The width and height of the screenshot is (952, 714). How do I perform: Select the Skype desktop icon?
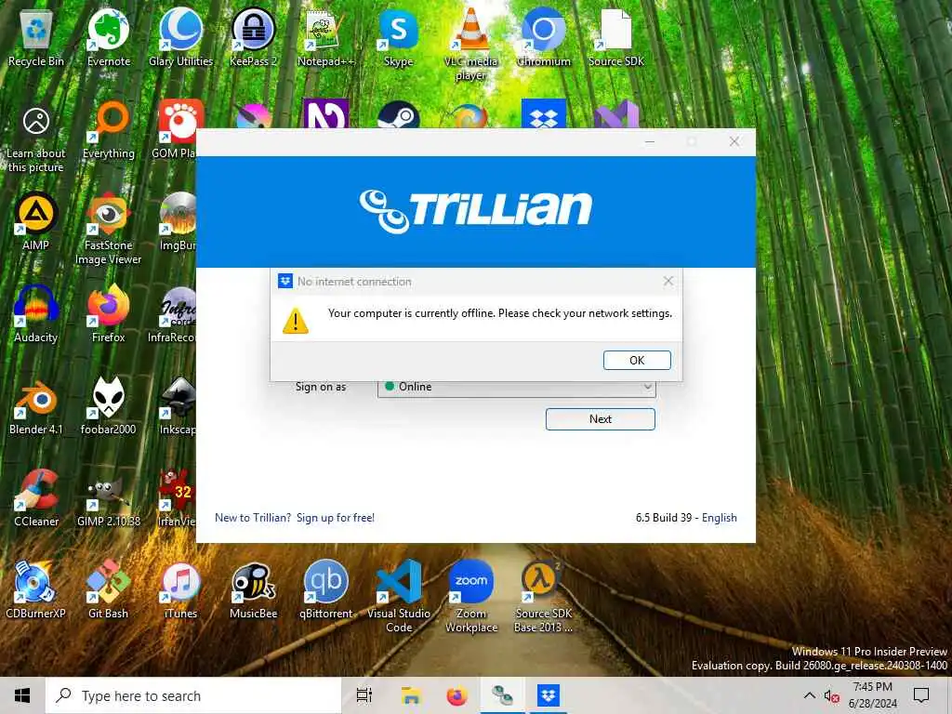[x=398, y=37]
